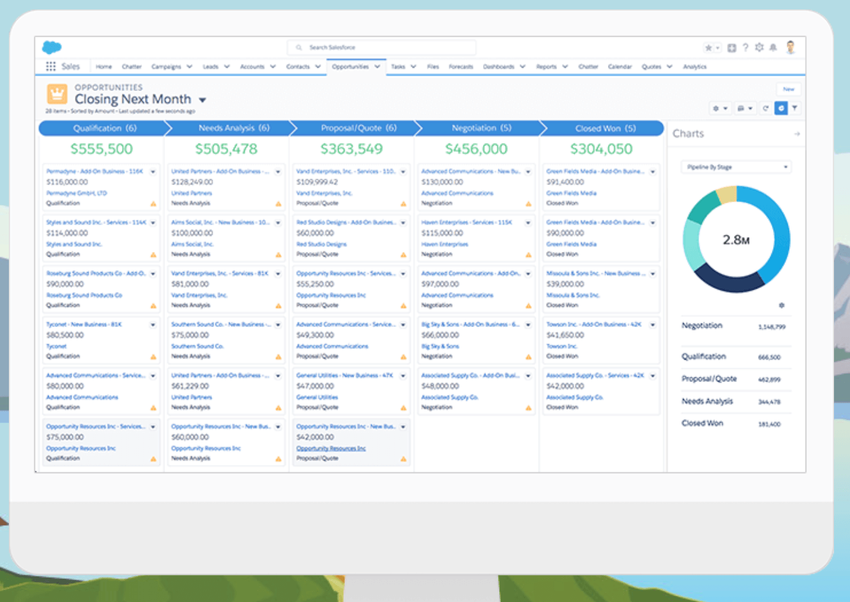Click warning icon on Aims Social card

[x=278, y=255]
